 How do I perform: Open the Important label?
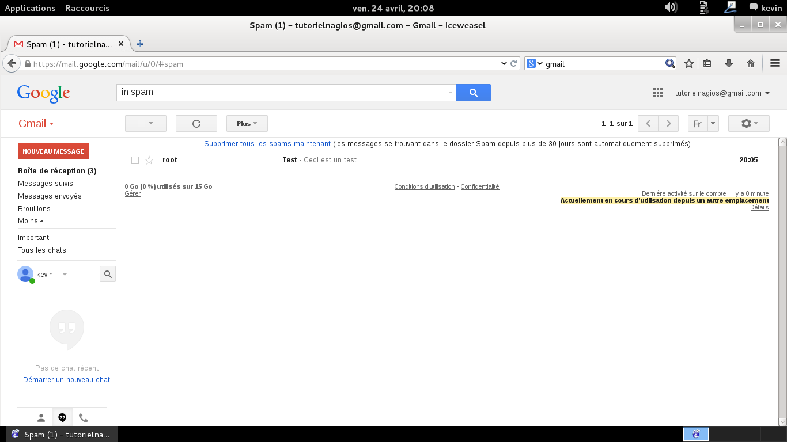(33, 238)
